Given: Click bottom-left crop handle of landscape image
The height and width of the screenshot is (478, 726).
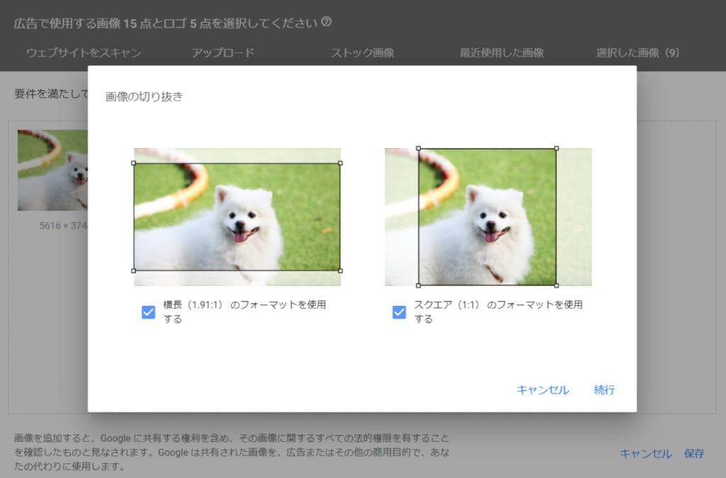Looking at the screenshot, I should pyautogui.click(x=134, y=270).
